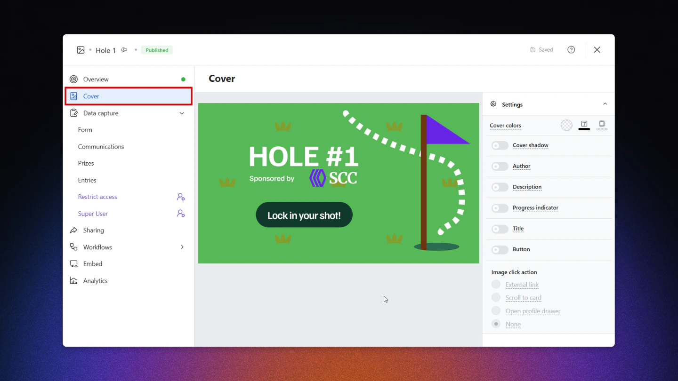The height and width of the screenshot is (381, 678).
Task: Click the Analytics chart icon
Action: [x=73, y=281]
